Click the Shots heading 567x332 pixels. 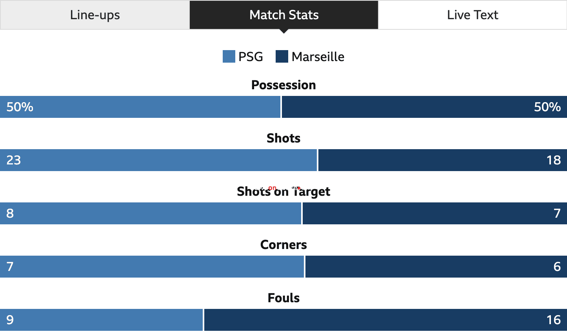[x=283, y=138]
